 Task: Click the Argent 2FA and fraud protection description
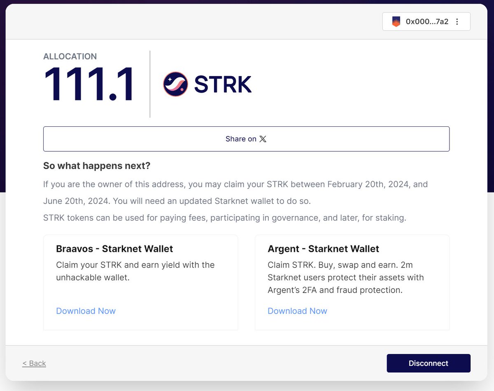345,277
